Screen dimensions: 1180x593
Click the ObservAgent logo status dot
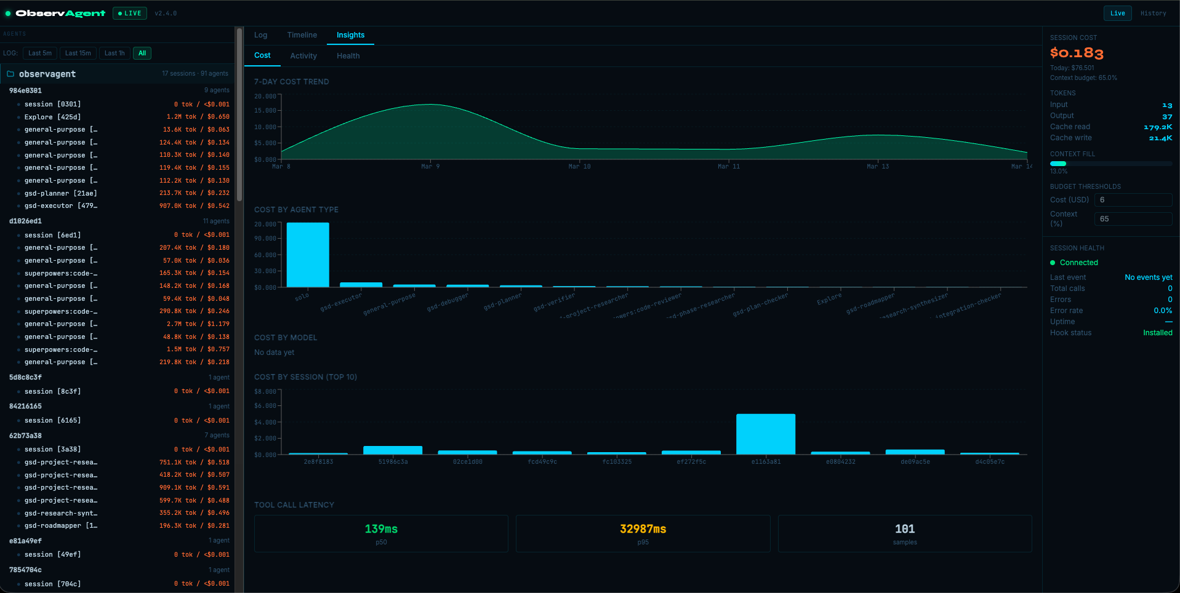coord(9,12)
